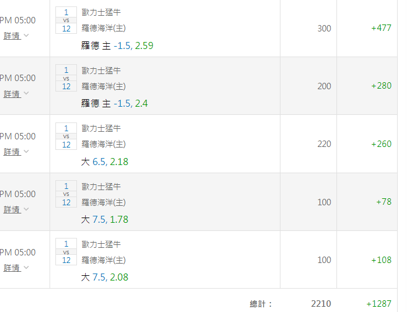Click the 大 7.5, 2.08 bet selection
The height and width of the screenshot is (312, 407).
tap(104, 278)
